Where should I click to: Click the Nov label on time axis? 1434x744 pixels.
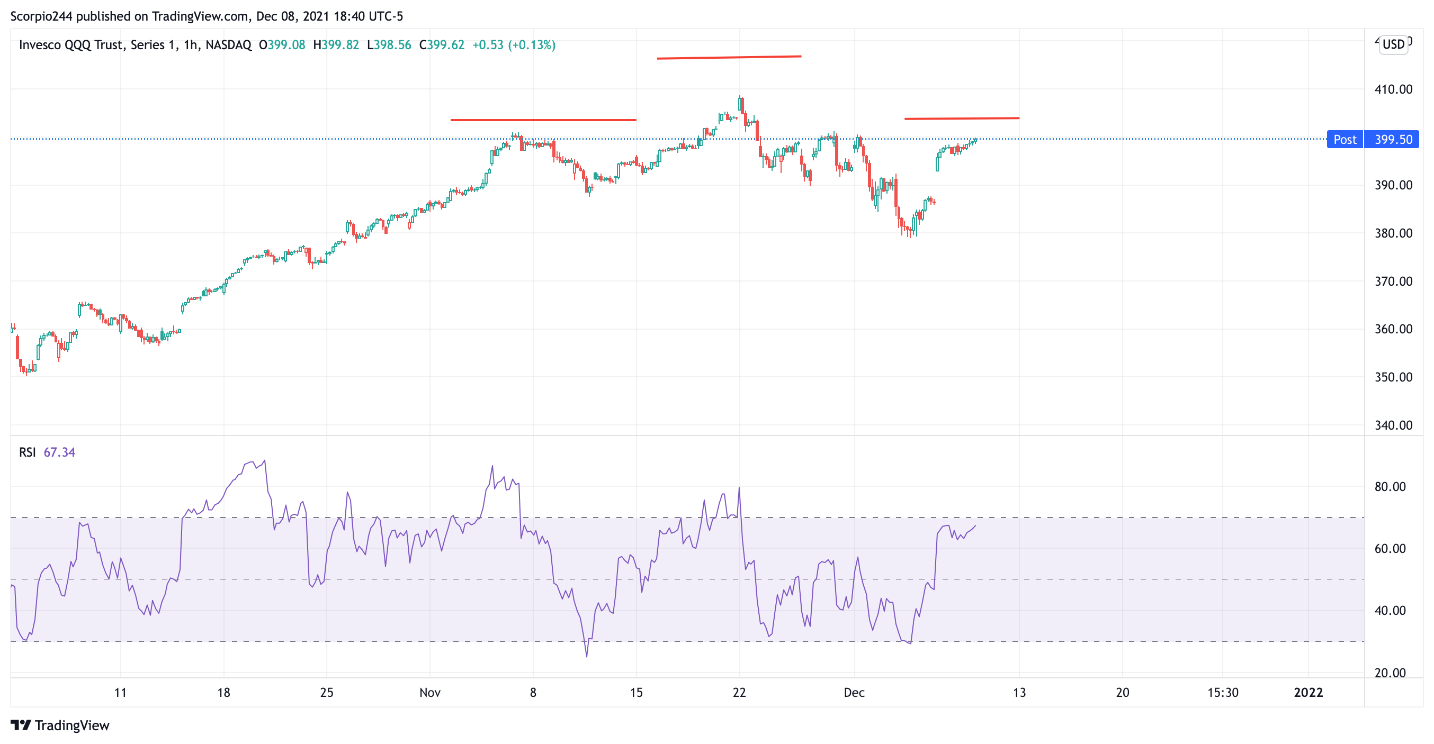[430, 693]
